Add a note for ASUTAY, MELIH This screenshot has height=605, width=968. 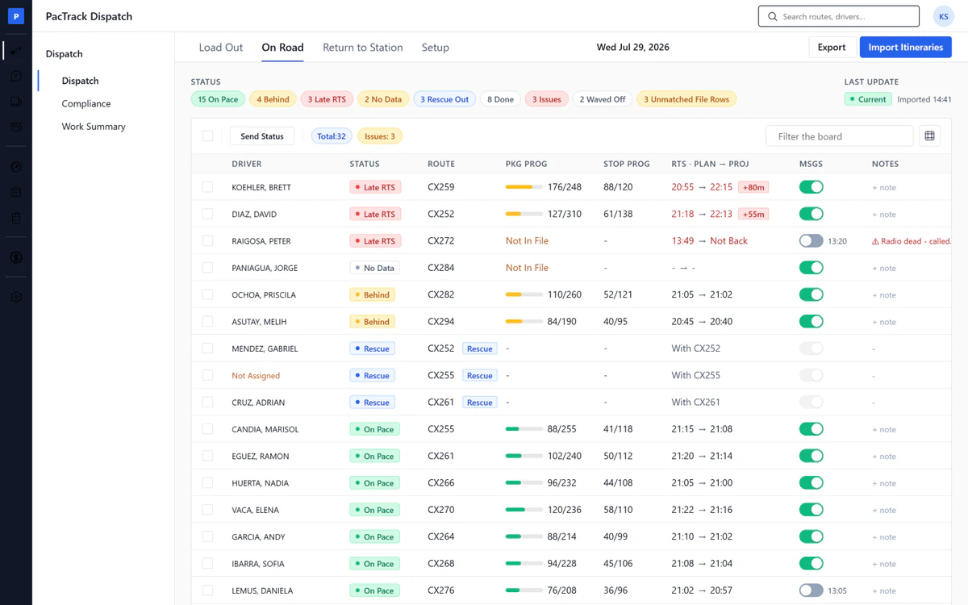pos(884,322)
